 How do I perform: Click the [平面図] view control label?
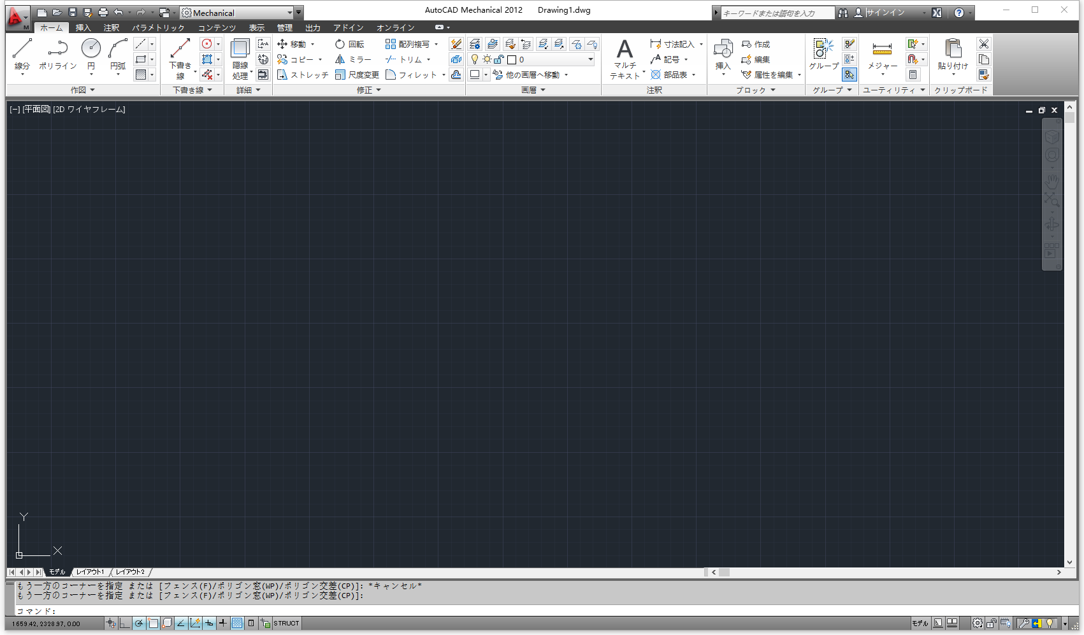[x=36, y=110]
